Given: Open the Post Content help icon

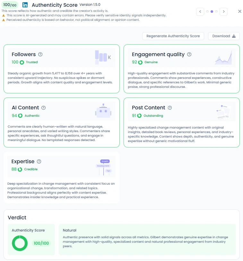Looking at the screenshot, I should (x=170, y=108).
